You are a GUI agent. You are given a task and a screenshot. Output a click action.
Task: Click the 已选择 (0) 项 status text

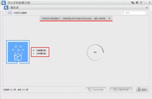click(16, 90)
